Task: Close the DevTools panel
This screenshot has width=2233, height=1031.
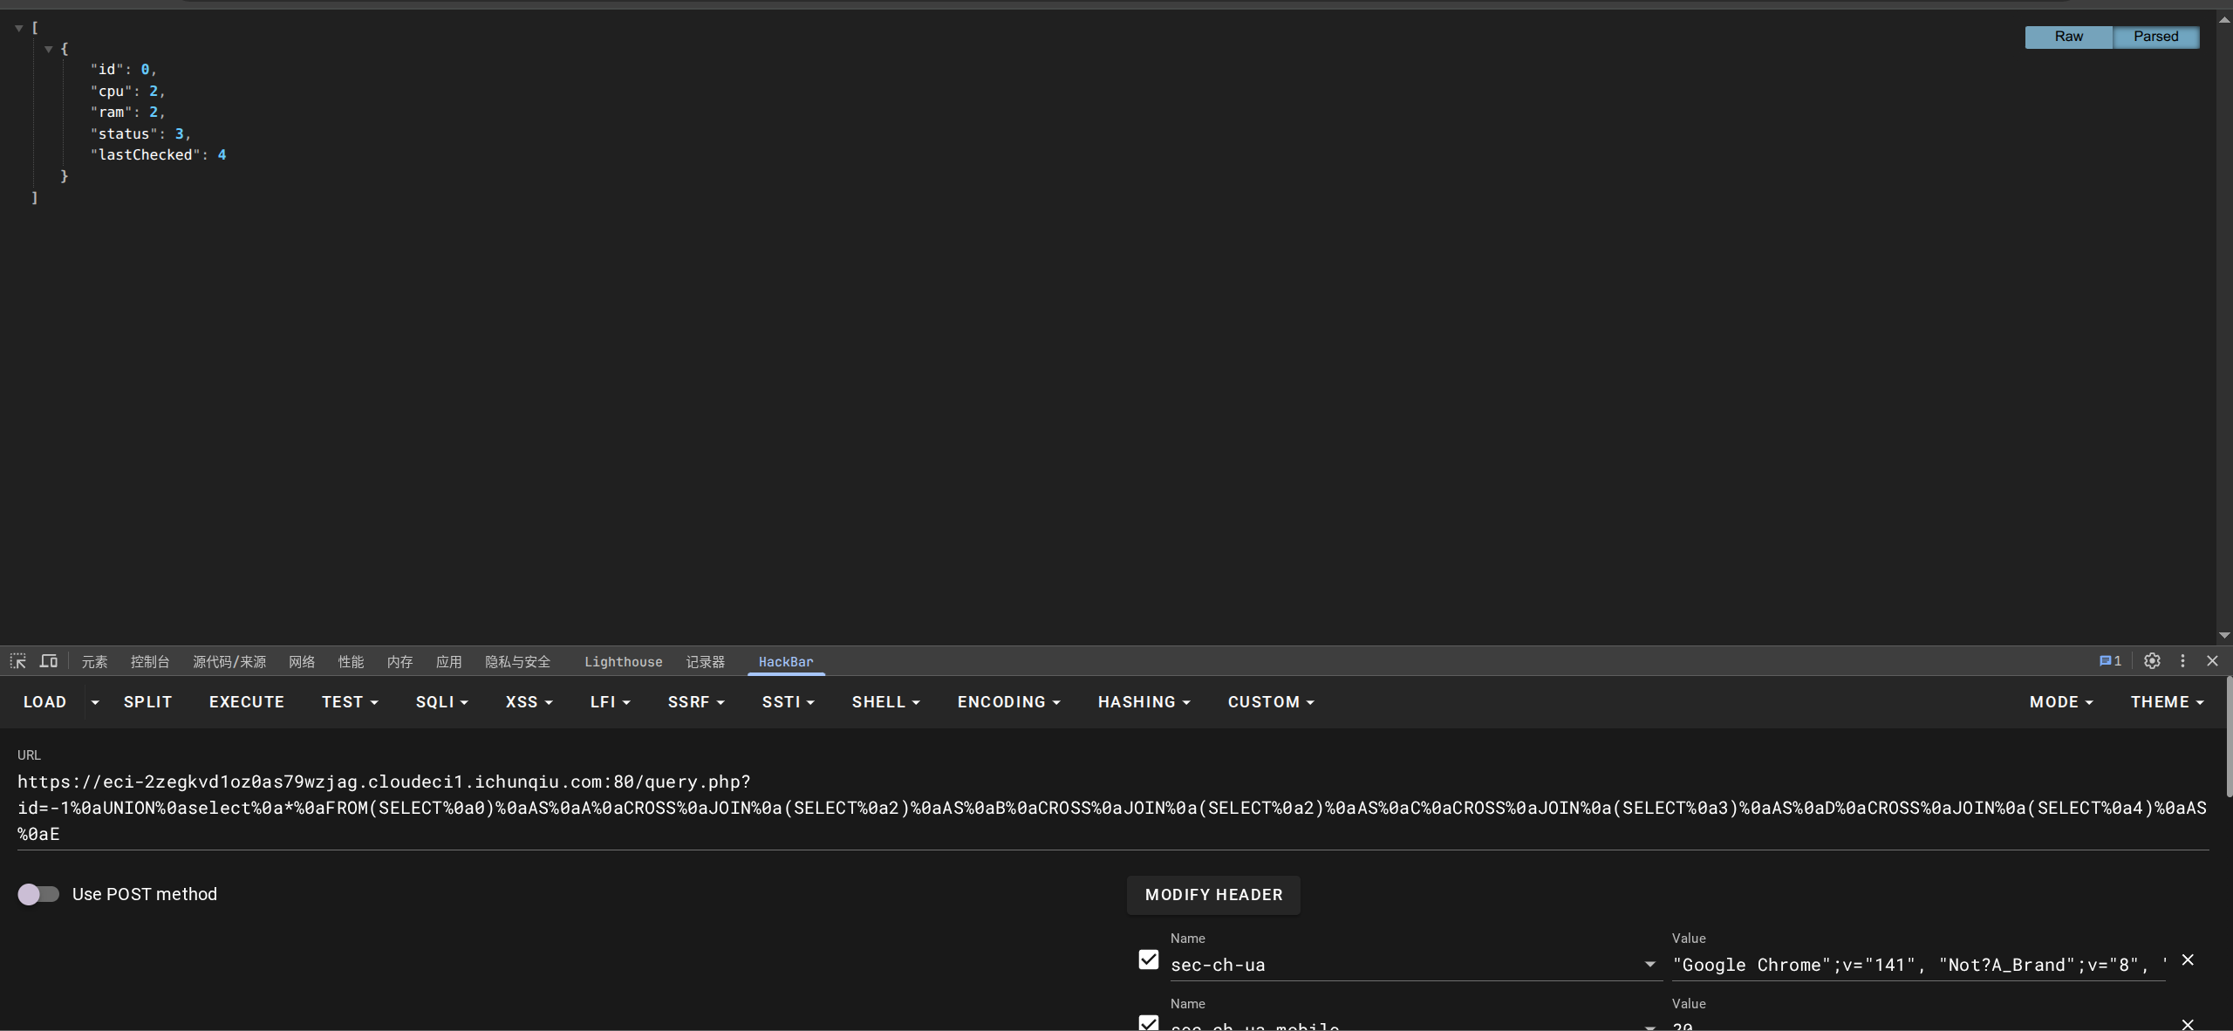Action: pyautogui.click(x=2212, y=661)
